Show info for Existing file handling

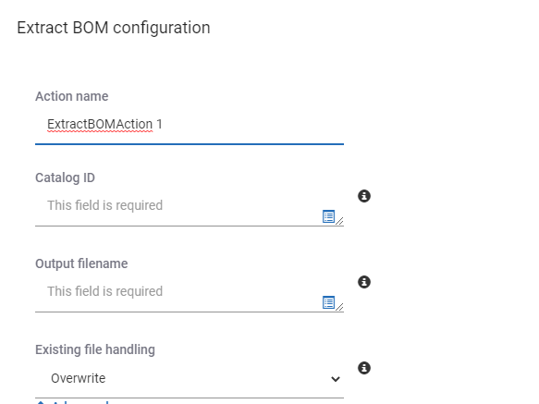click(x=364, y=368)
